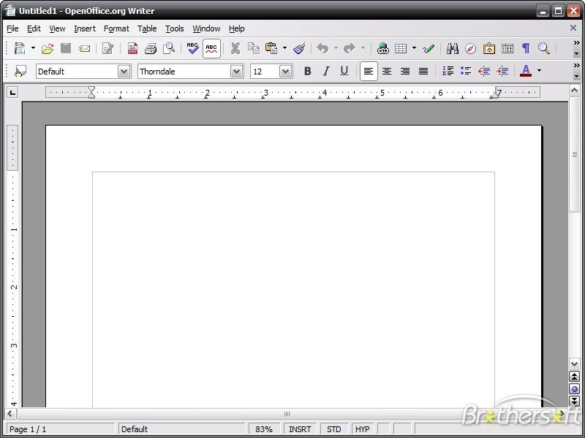Toggle AutoSpellcheck wavy underline ABC button
This screenshot has width=585, height=438.
(211, 48)
